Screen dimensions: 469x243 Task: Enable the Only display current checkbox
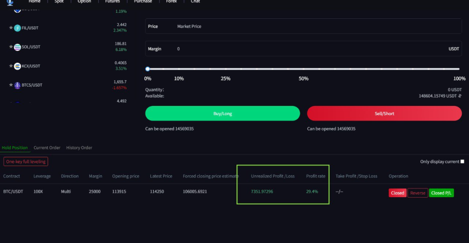point(462,161)
